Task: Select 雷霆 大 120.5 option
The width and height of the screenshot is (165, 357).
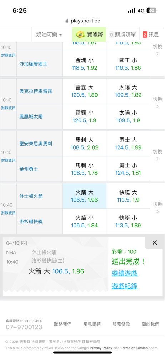Action: click(x=84, y=91)
